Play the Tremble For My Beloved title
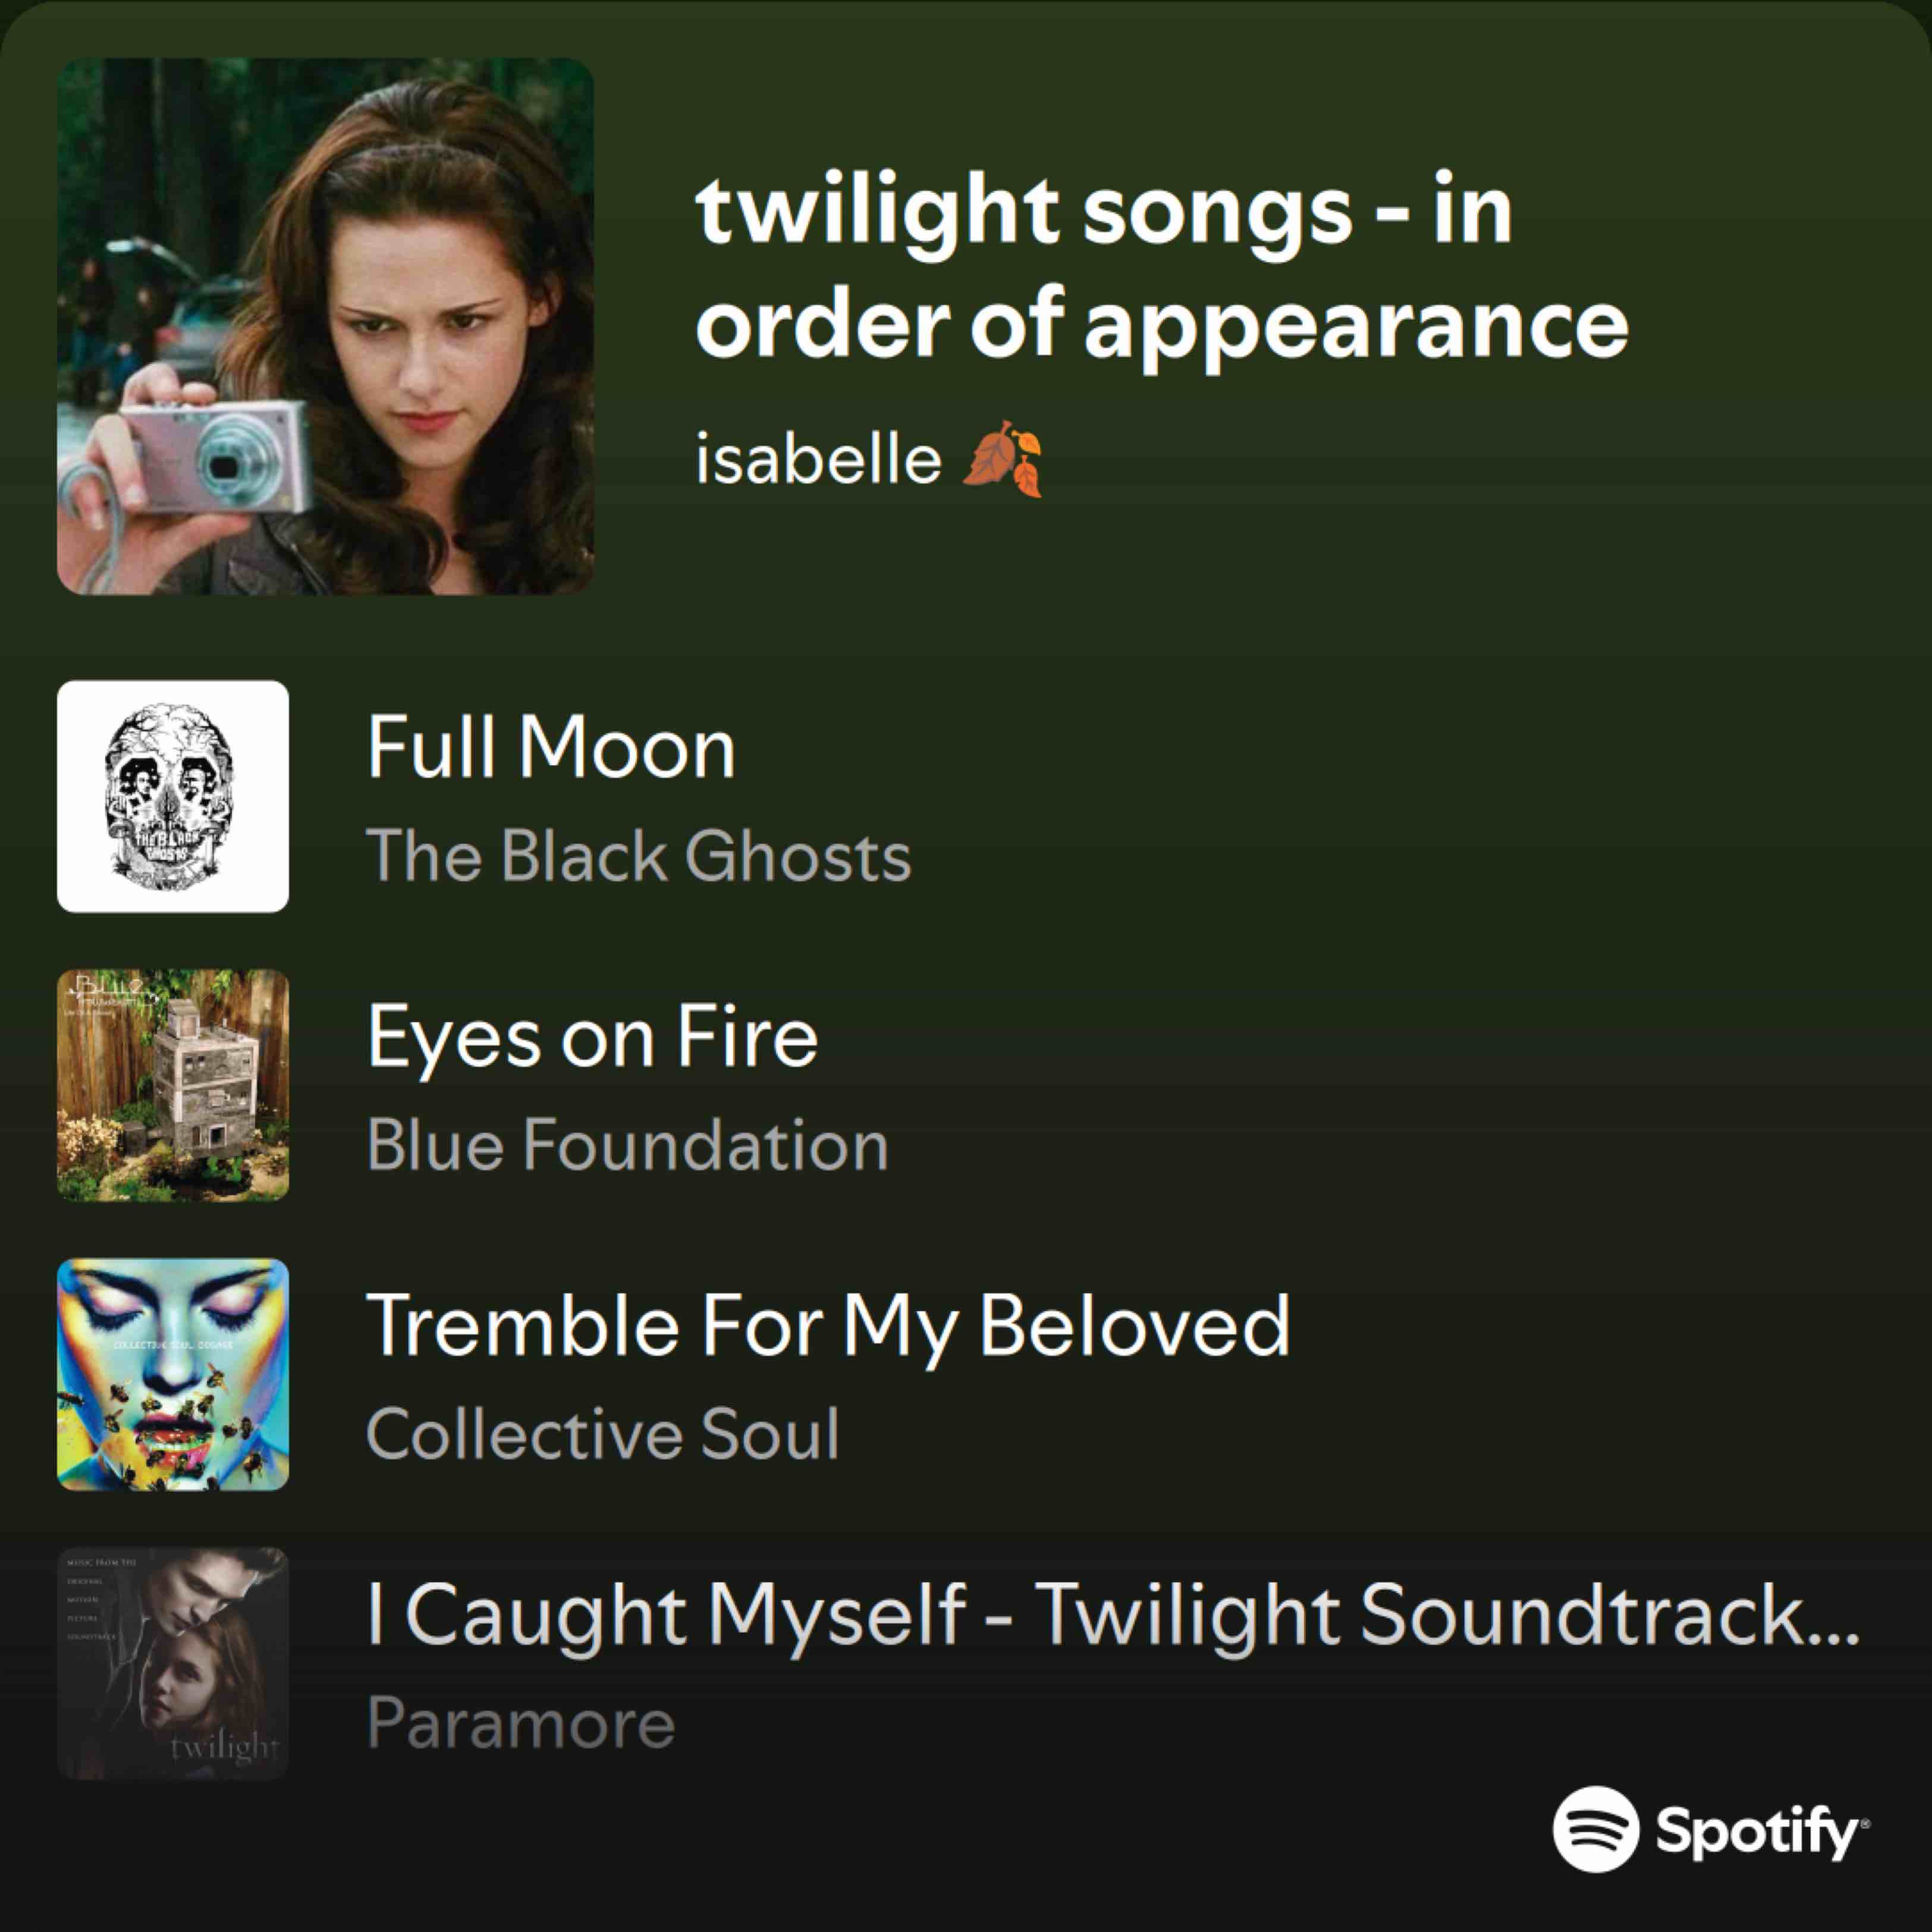Viewport: 1932px width, 1932px height. tap(828, 1326)
